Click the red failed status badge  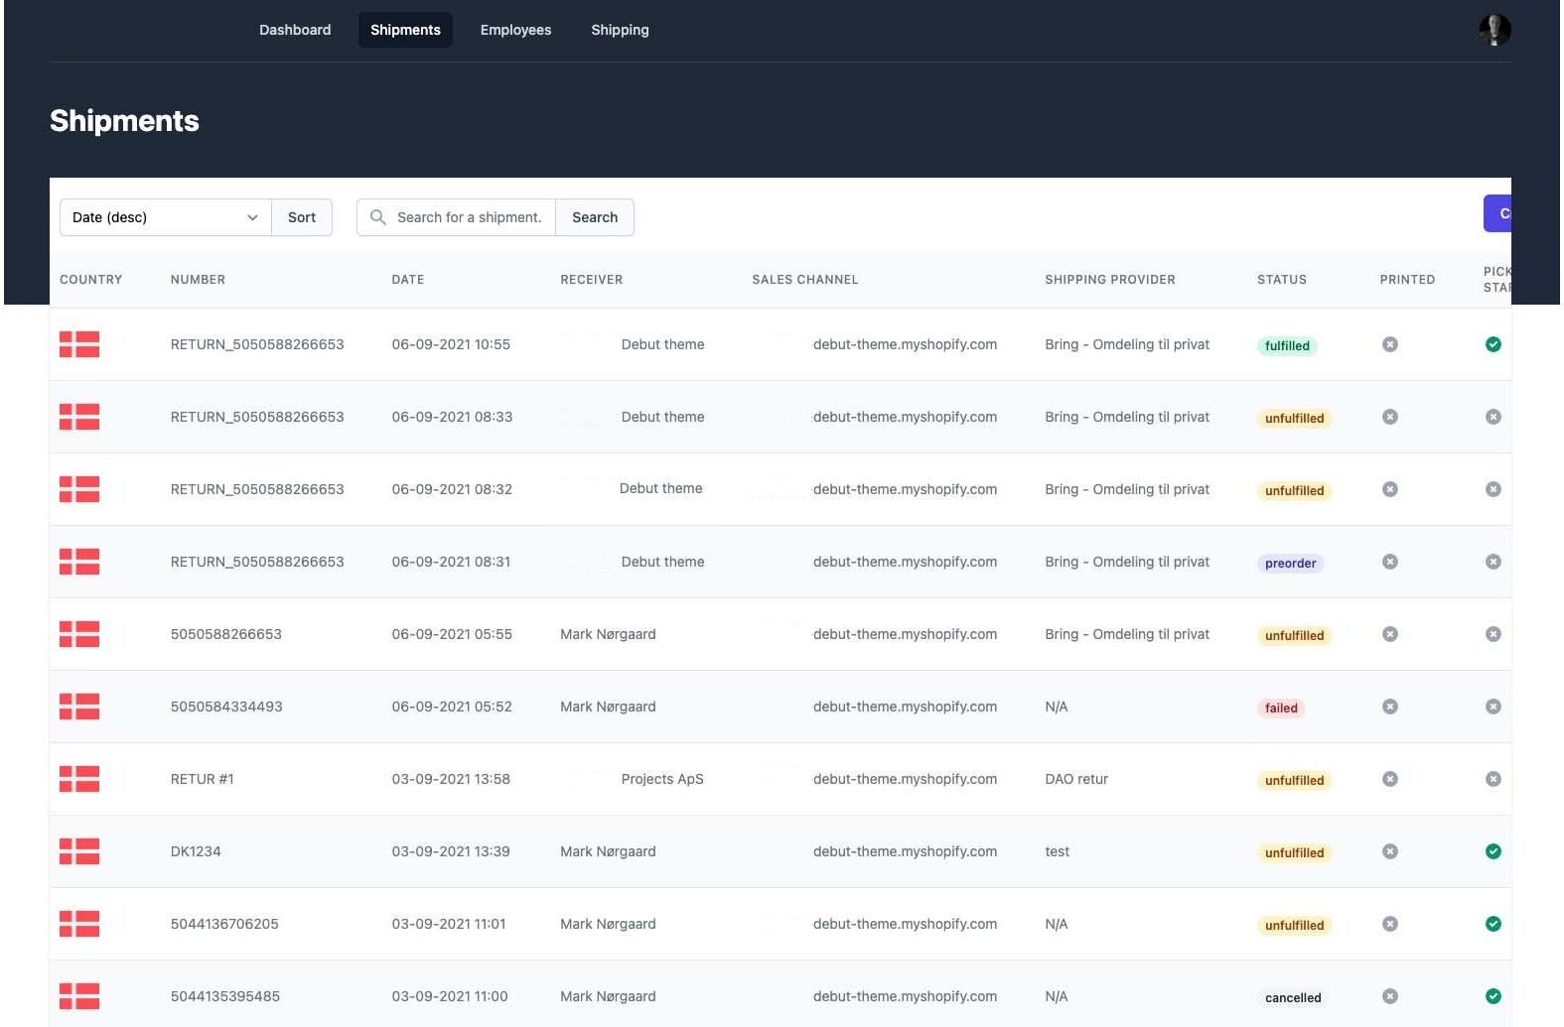pyautogui.click(x=1281, y=707)
